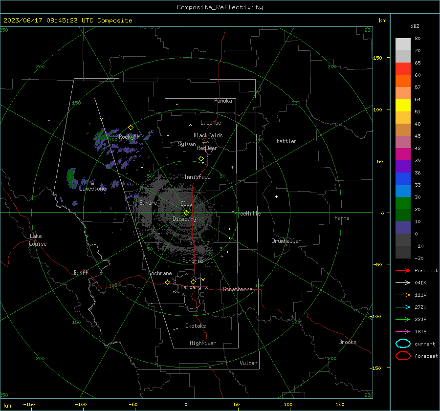Click the green 22JP arrow in legend
440x411 pixels.
pyautogui.click(x=403, y=319)
